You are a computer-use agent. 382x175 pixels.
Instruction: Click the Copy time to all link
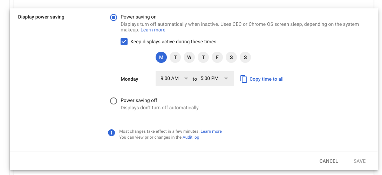[x=266, y=79]
